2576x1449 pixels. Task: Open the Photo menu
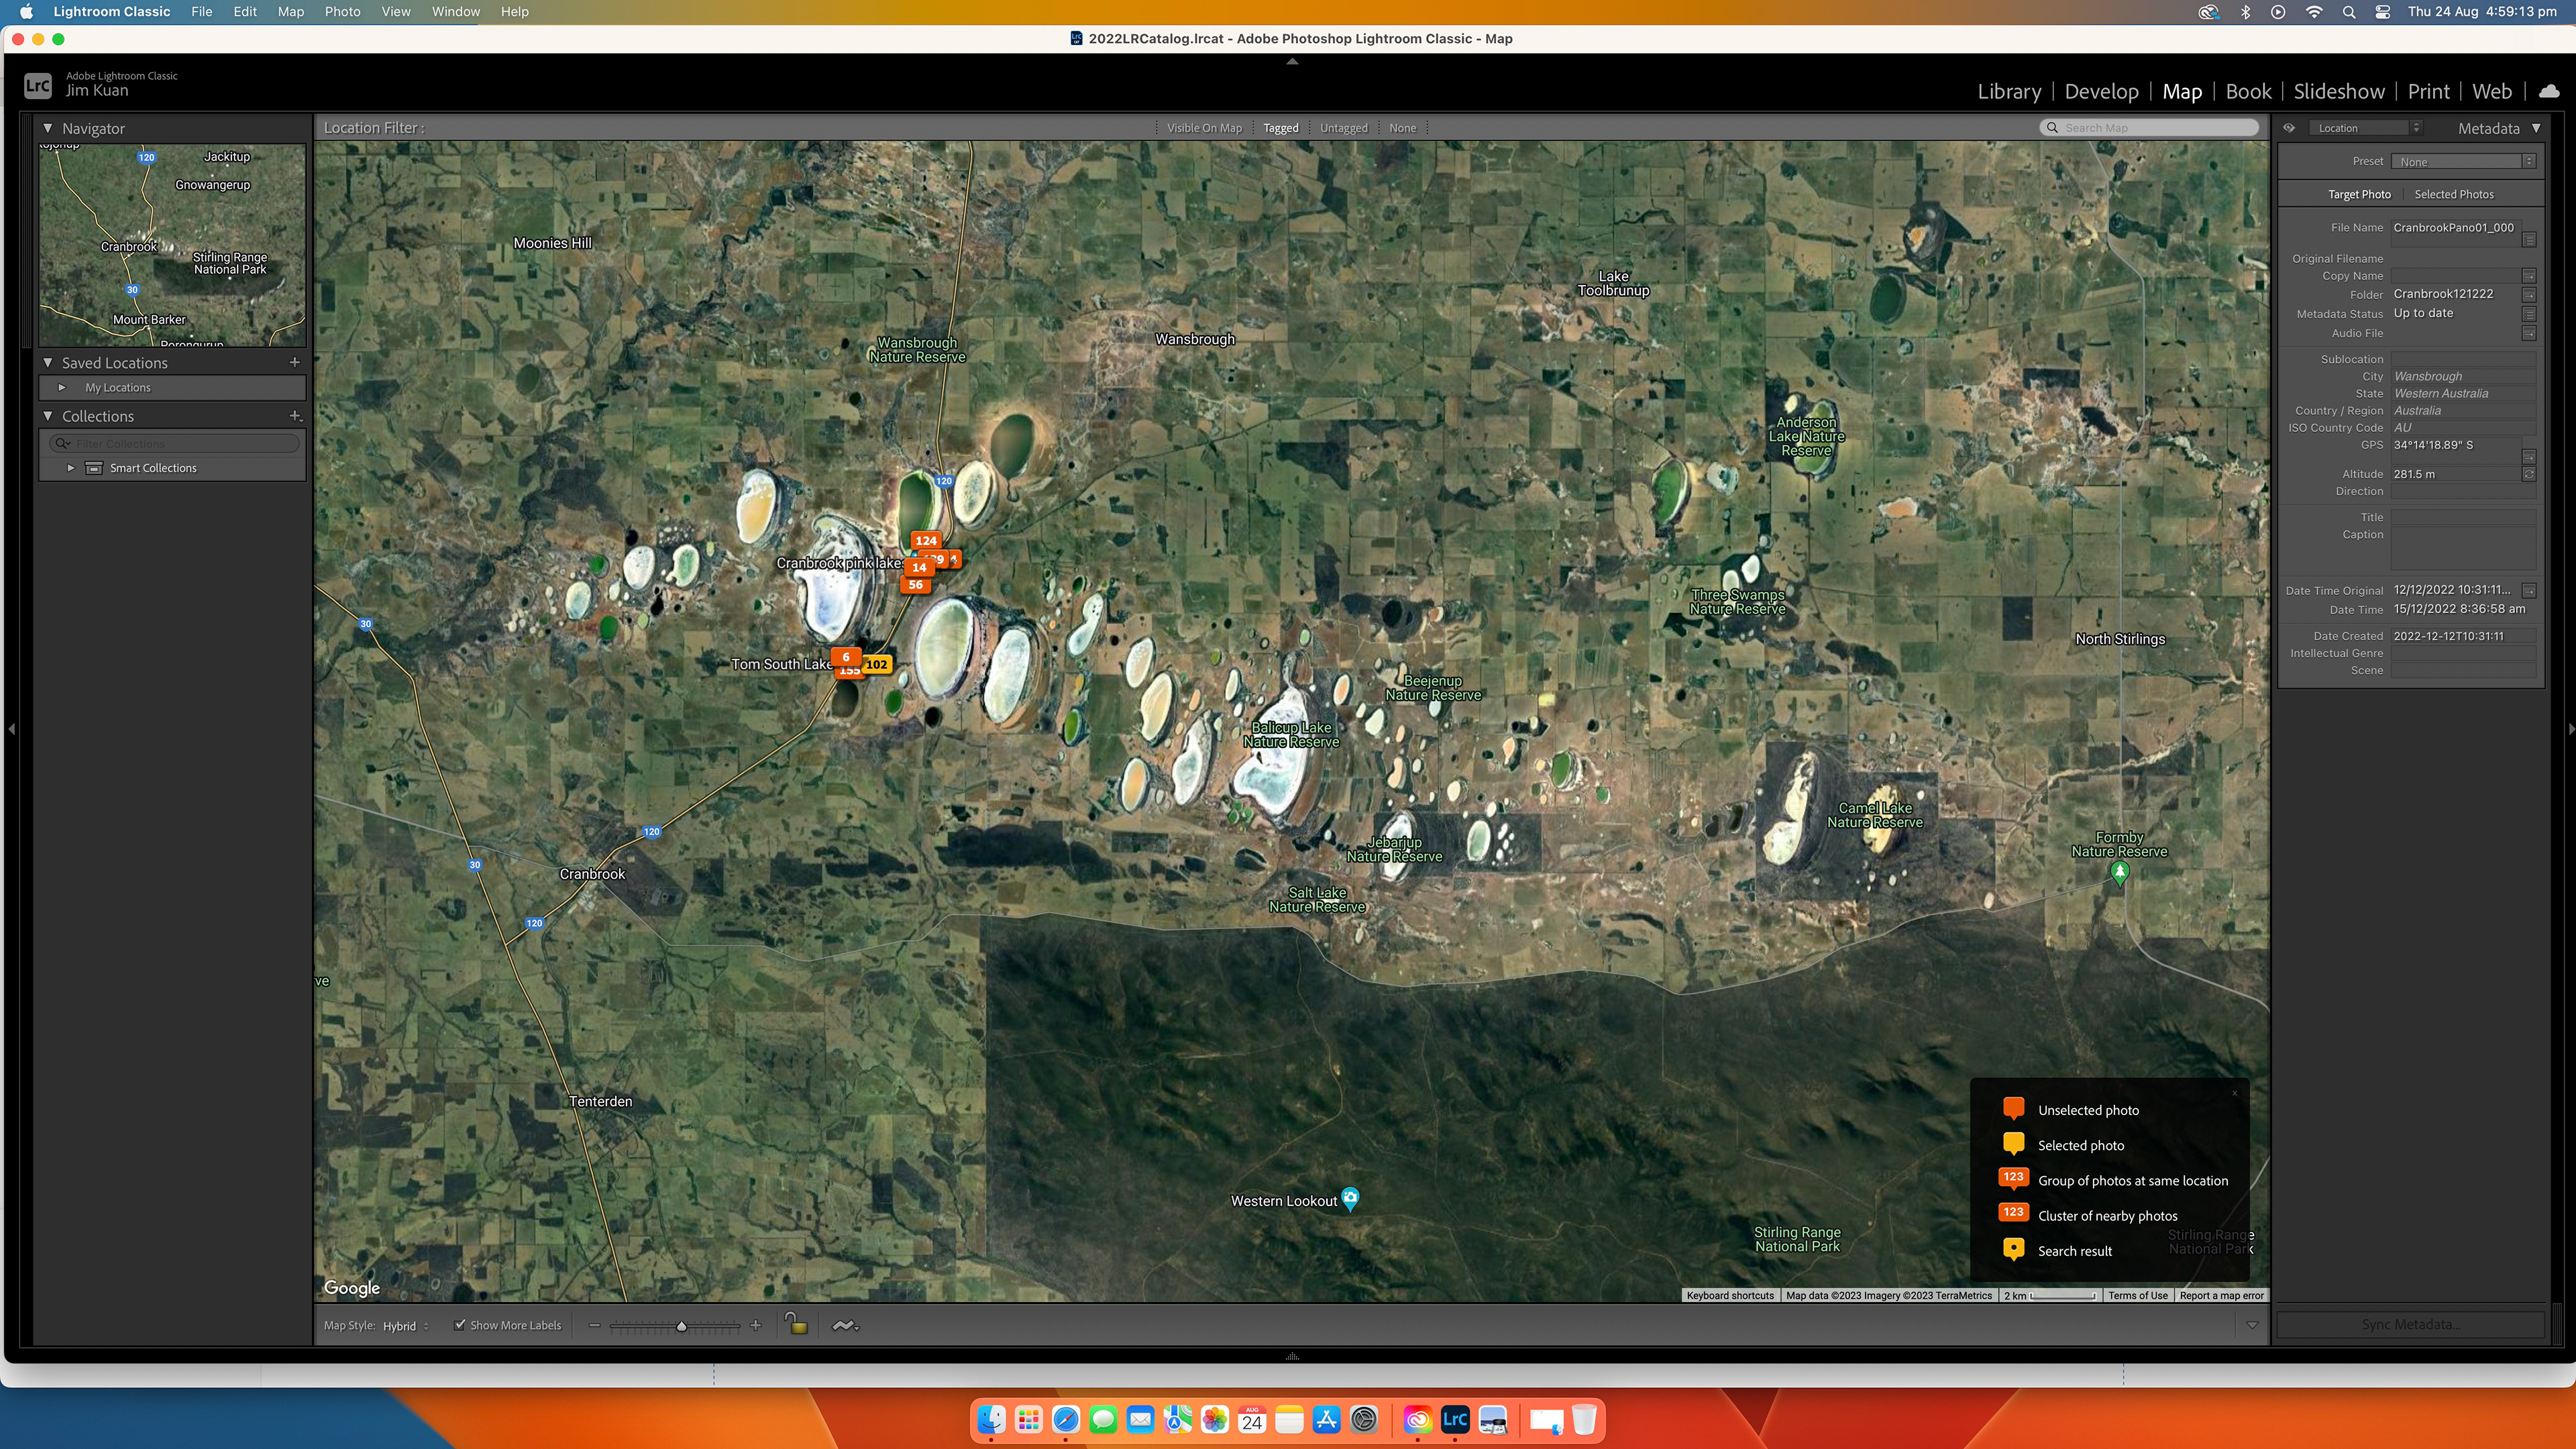point(342,12)
